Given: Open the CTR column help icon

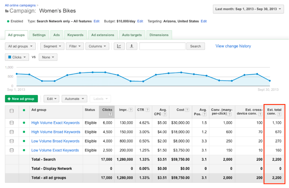Looking at the screenshot, I should [147, 110].
